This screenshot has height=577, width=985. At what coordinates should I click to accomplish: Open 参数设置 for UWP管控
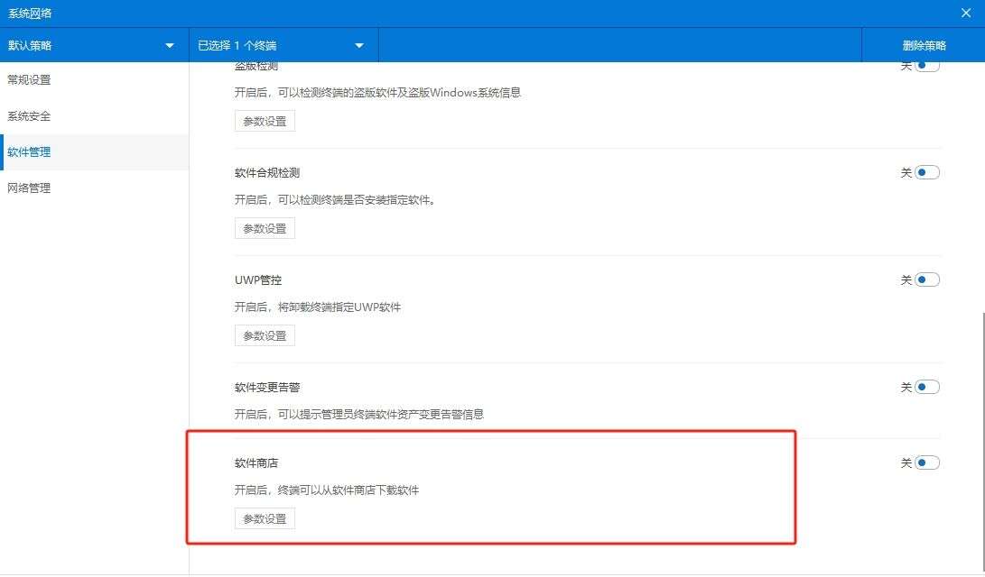[x=264, y=334]
